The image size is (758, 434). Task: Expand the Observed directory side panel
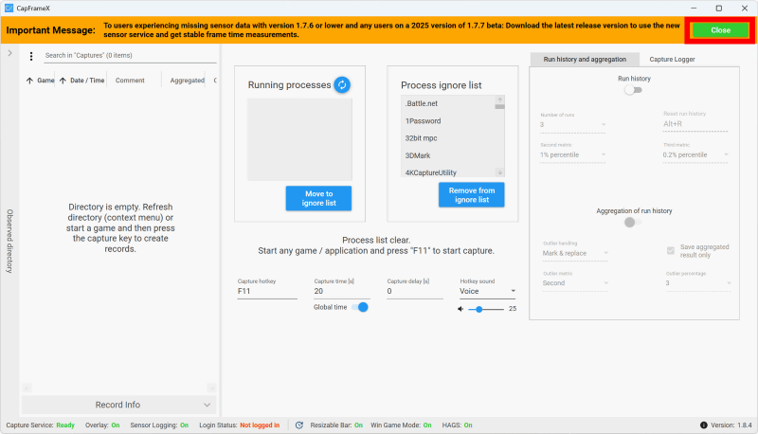pos(9,53)
